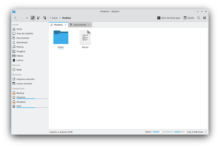This screenshot has width=220, height=148.
Task: Click the Zoom slider handle
Action: [161, 132]
